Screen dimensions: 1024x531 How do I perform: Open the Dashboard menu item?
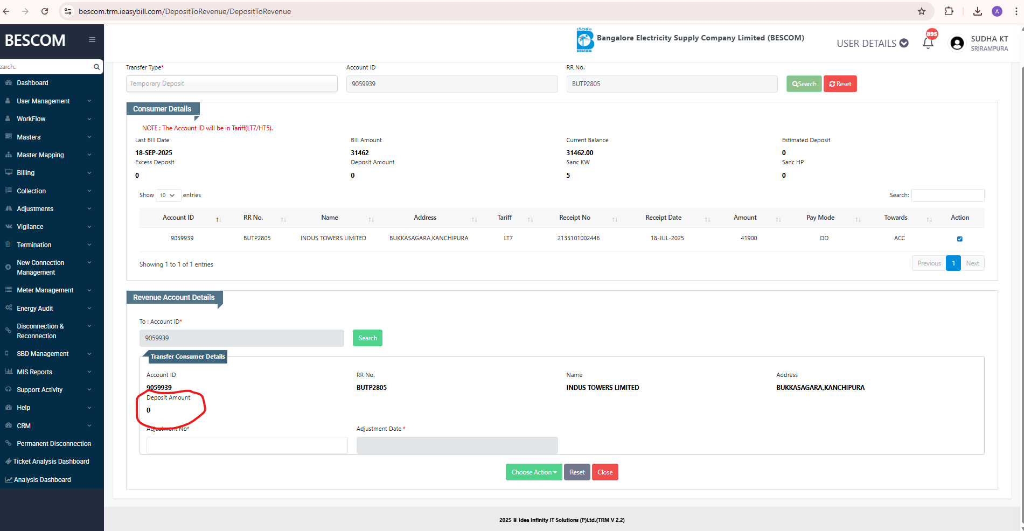point(32,83)
